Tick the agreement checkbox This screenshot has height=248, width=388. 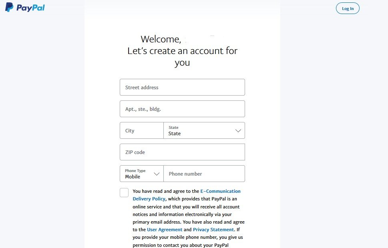tap(124, 192)
